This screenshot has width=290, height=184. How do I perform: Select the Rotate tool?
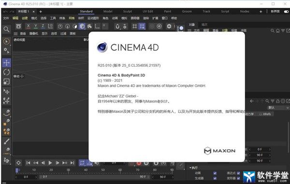[x=6, y=72]
